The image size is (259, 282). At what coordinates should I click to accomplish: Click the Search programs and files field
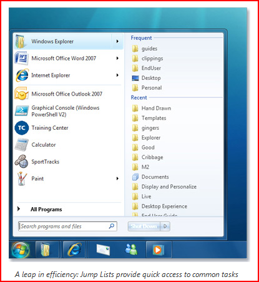(67, 226)
